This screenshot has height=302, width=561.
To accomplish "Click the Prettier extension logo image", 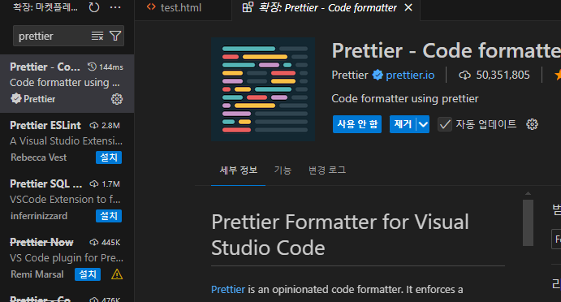I will 263,89.
